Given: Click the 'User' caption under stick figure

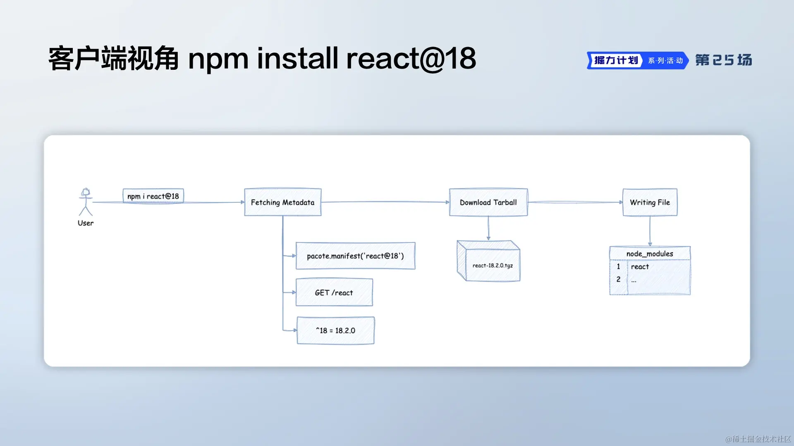Looking at the screenshot, I should (86, 223).
